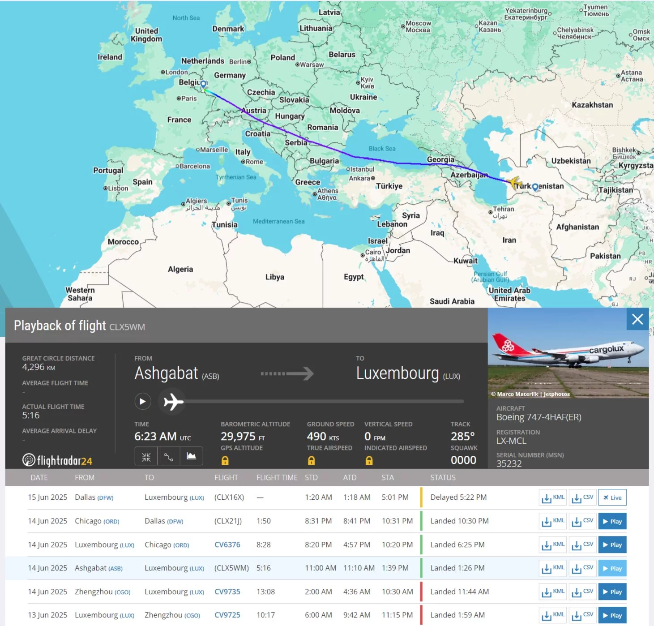Screen dimensions: 654x626
Task: Download KML for Dallas to Luxembourg flight
Action: point(553,497)
